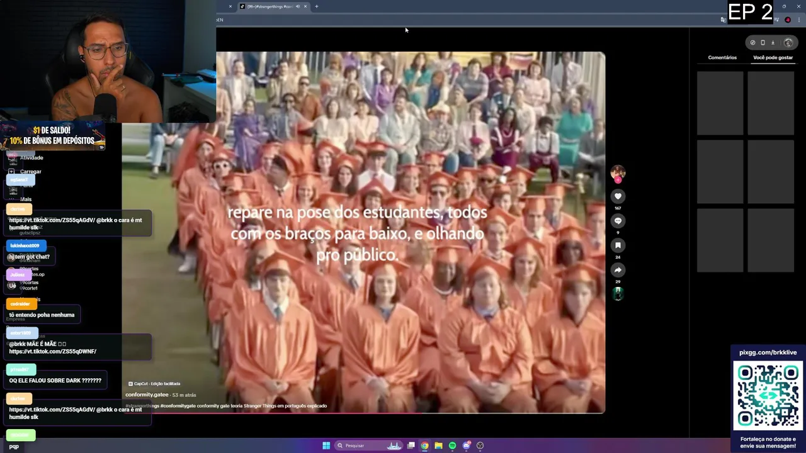The height and width of the screenshot is (453, 806).
Task: Open Discord from the taskbar
Action: (466, 445)
